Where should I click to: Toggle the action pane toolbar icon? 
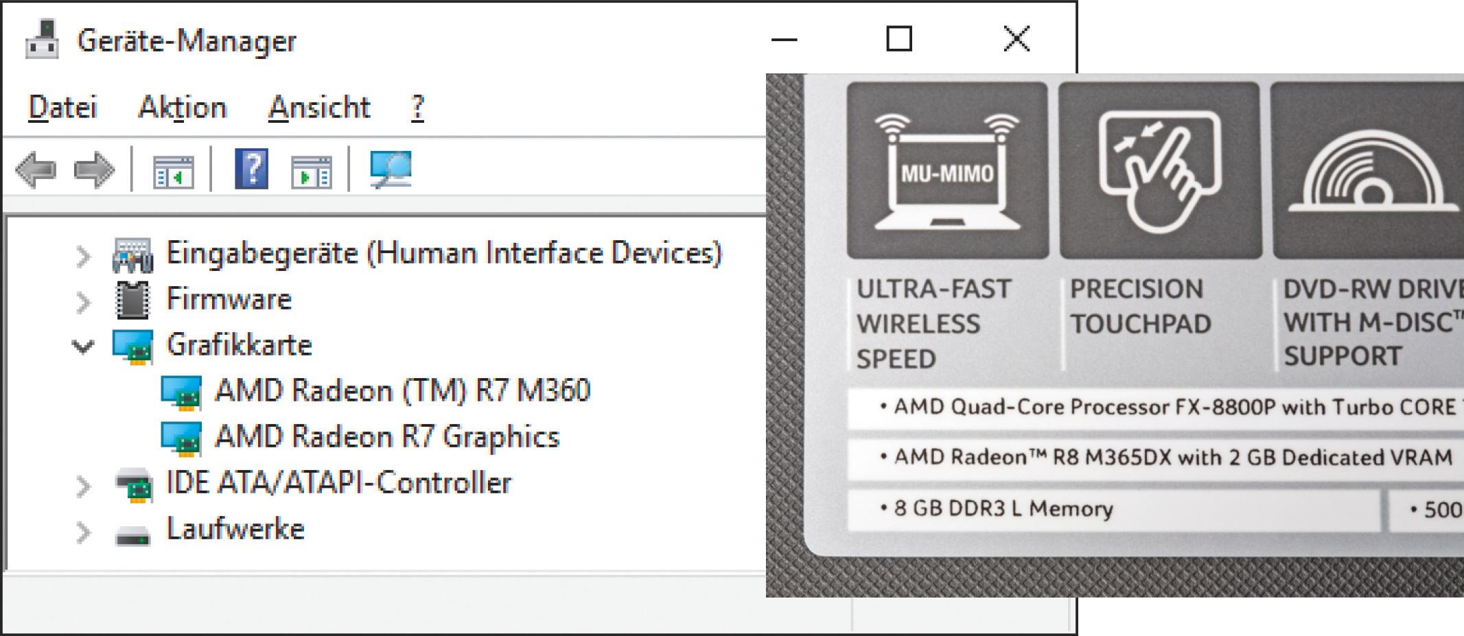click(x=312, y=171)
